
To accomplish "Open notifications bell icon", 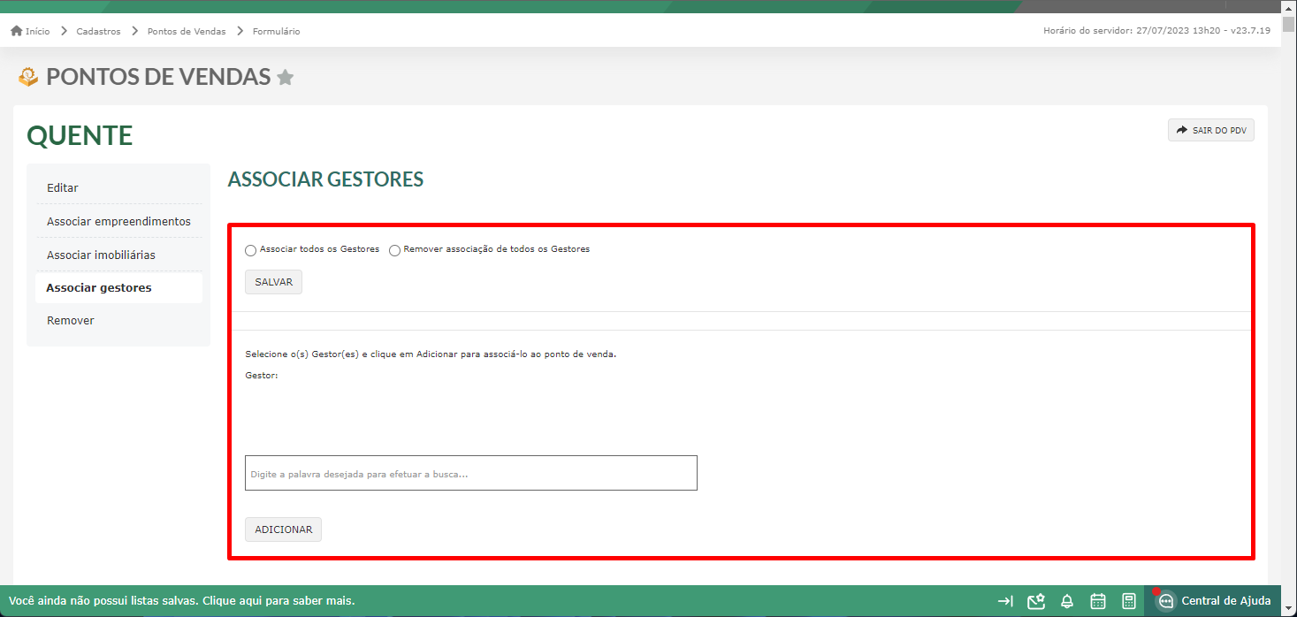I will click(x=1067, y=601).
